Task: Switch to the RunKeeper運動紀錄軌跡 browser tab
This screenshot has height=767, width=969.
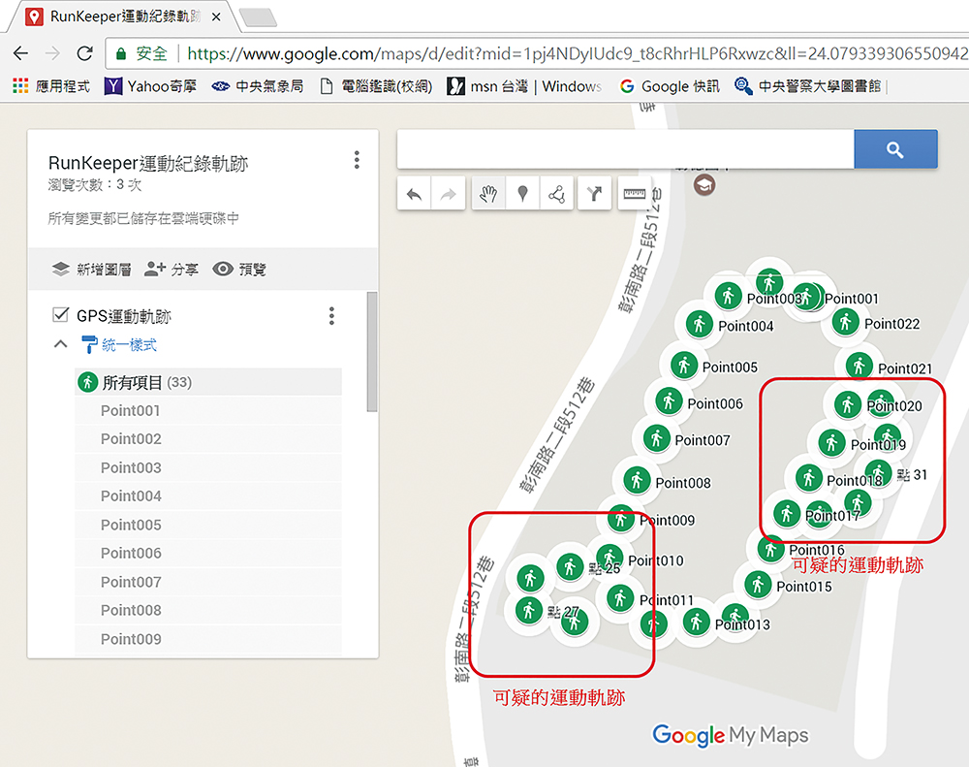Action: click(x=124, y=16)
